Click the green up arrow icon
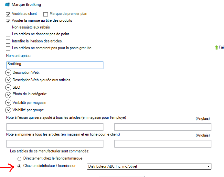This screenshot has width=224, height=177. pyautogui.click(x=217, y=48)
